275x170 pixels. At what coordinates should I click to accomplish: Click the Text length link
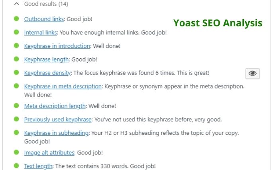click(x=38, y=166)
